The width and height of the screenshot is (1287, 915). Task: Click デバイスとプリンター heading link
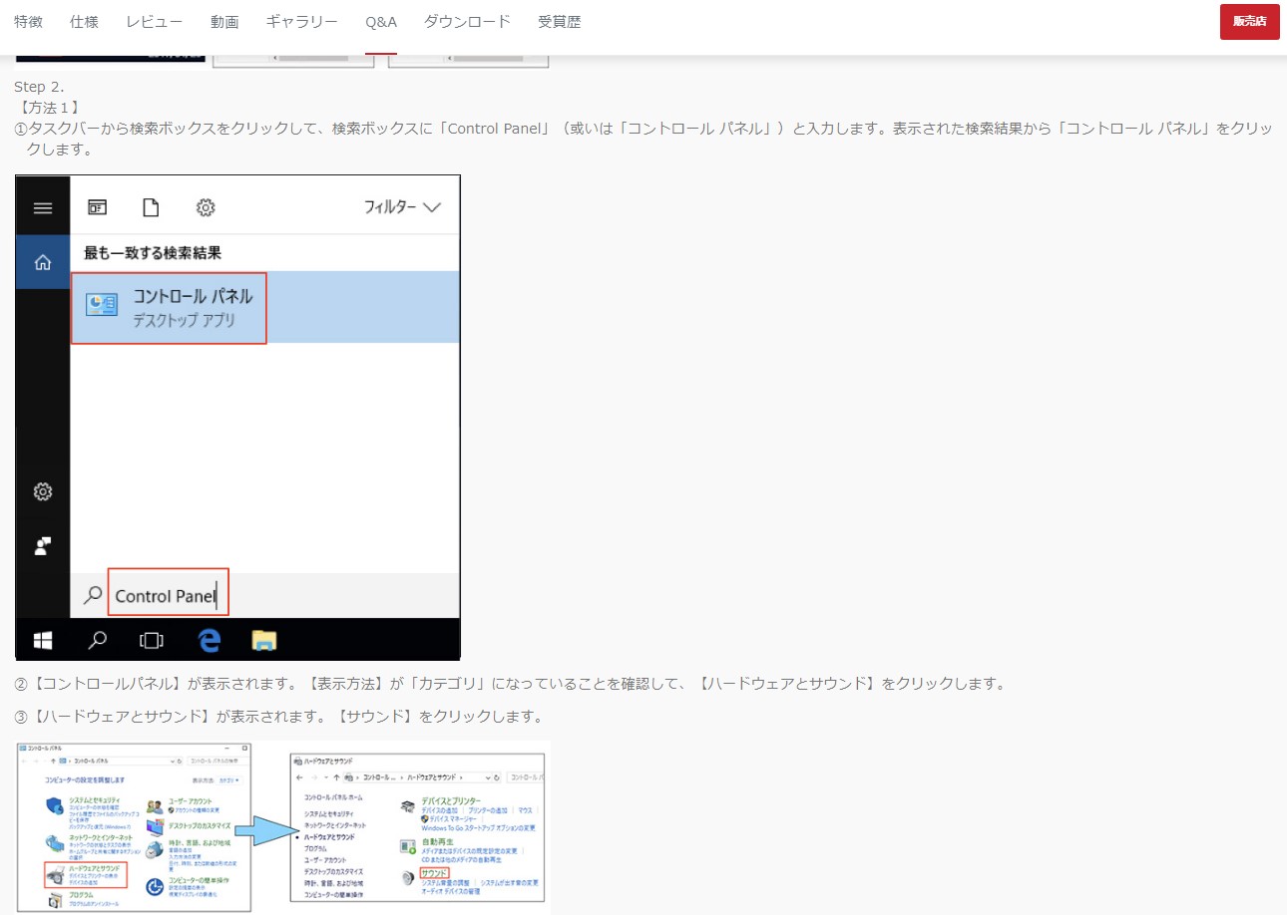coord(451,800)
